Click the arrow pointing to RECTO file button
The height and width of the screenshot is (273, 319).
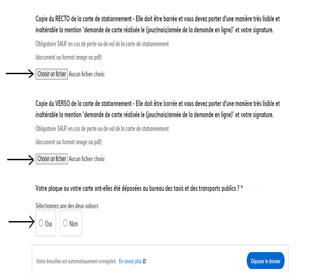coord(20,74)
